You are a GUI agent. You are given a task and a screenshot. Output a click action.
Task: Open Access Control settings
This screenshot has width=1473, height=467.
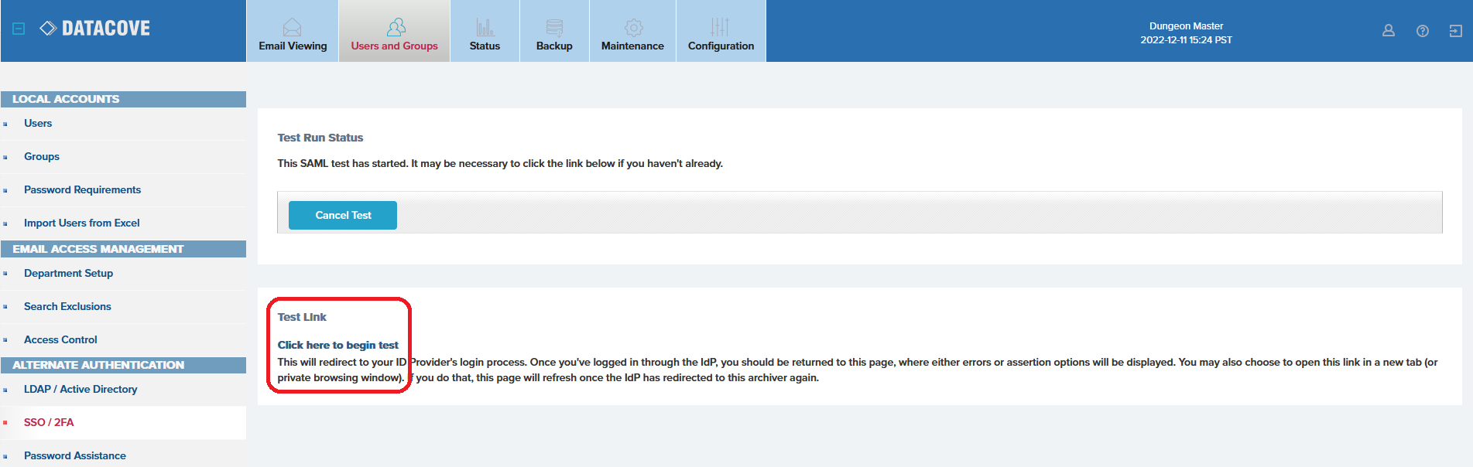[x=60, y=340]
